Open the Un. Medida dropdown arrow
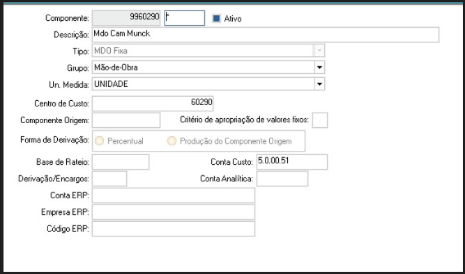465x274 pixels. [319, 83]
